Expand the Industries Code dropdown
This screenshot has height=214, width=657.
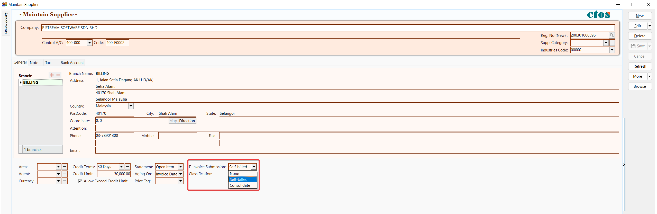click(x=612, y=50)
